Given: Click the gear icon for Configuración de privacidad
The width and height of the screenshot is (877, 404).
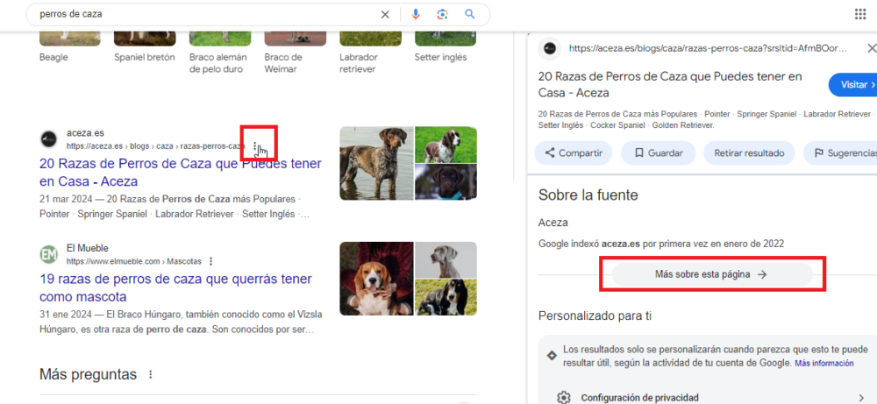Looking at the screenshot, I should 563,398.
